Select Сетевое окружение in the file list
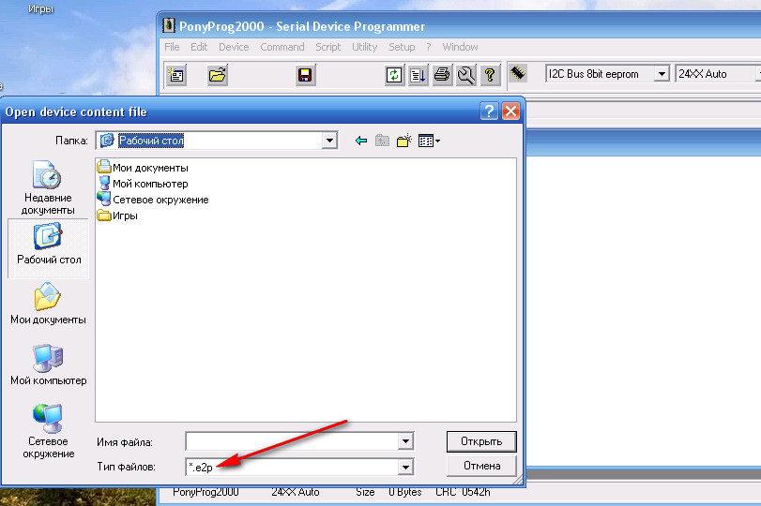The height and width of the screenshot is (506, 761). coord(153,200)
